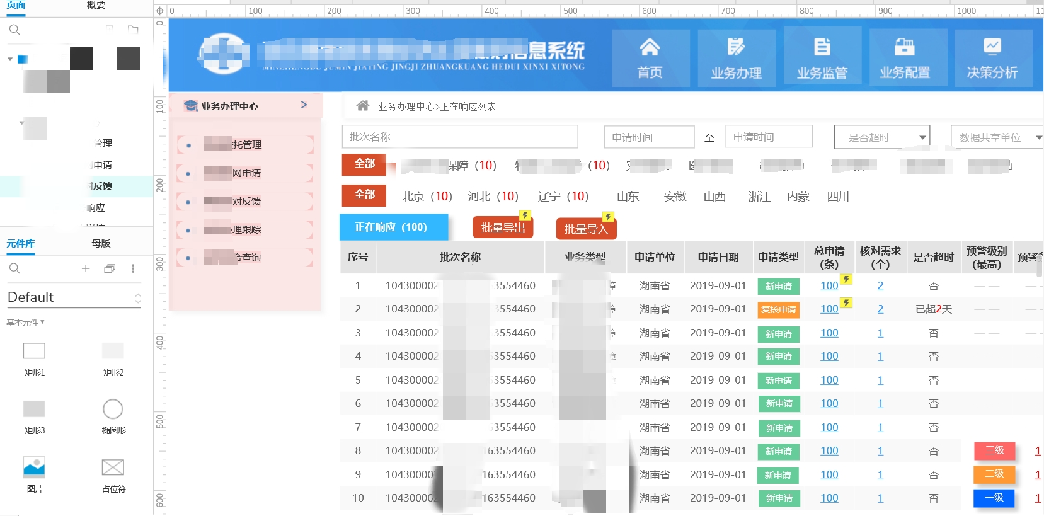Viewport: 1044px width, 516px height.
Task: Click the ruler origin crosshair icon
Action: 159,11
